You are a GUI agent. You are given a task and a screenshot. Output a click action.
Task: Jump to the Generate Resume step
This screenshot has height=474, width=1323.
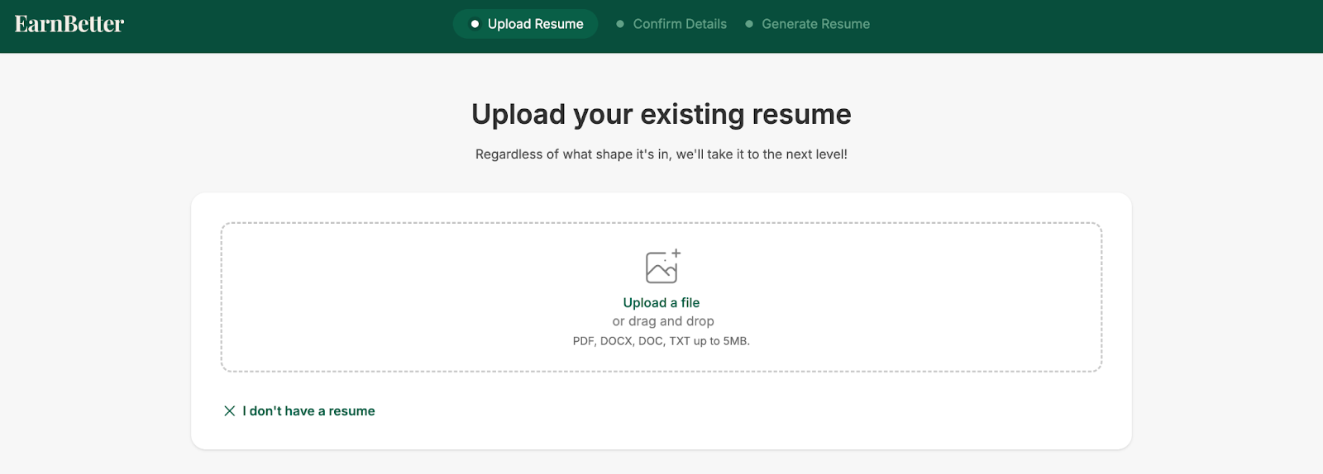click(815, 24)
